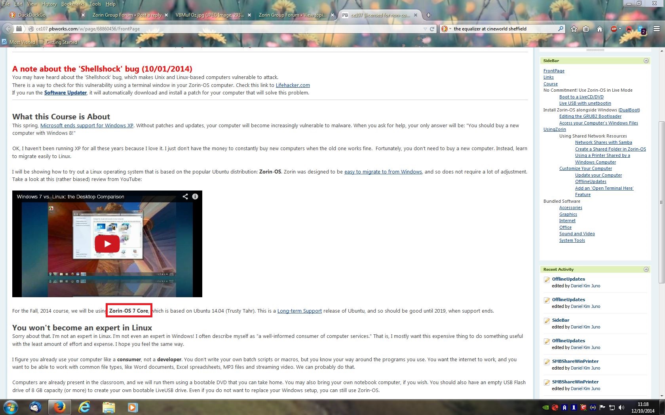Open the Firefox hamburger menu

657,29
